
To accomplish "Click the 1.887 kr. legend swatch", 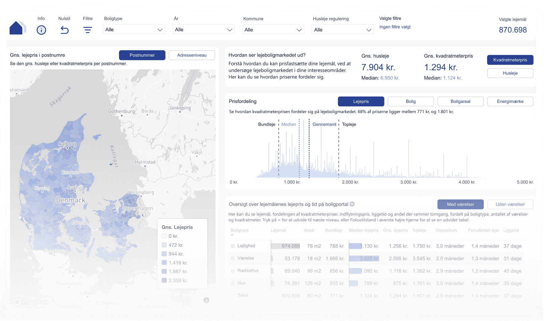I will coord(164,271).
